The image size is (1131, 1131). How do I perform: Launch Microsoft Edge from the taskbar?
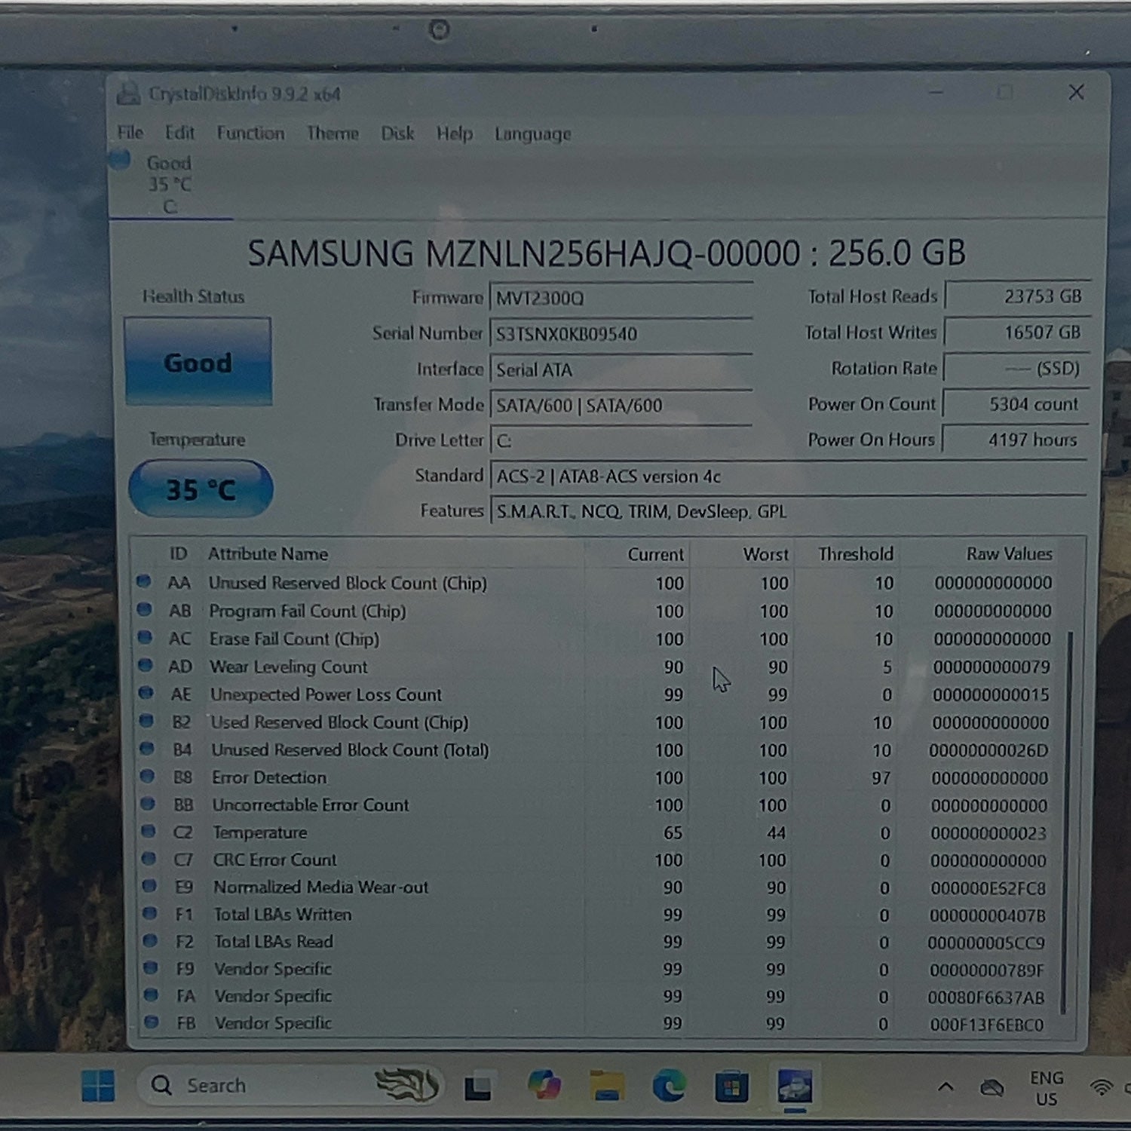[x=668, y=1087]
